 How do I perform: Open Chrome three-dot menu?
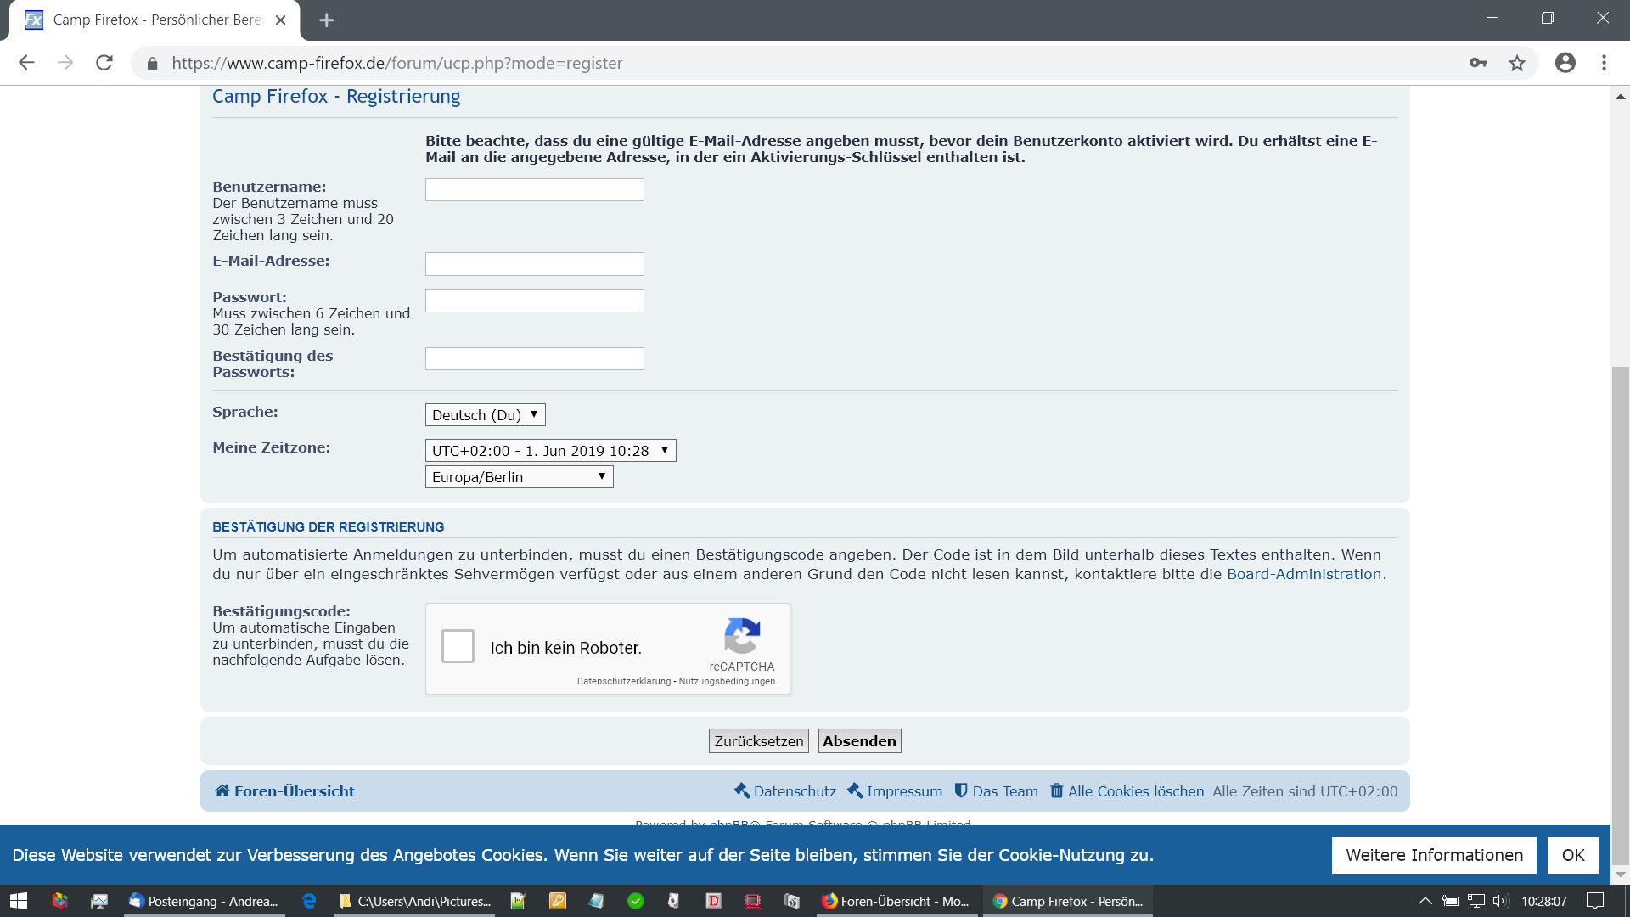1604,63
